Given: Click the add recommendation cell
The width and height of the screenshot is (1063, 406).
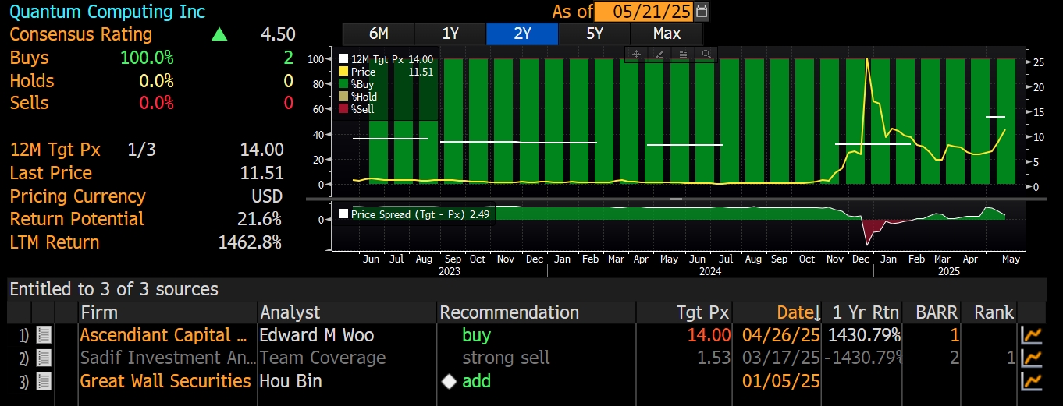Looking at the screenshot, I should tap(477, 381).
